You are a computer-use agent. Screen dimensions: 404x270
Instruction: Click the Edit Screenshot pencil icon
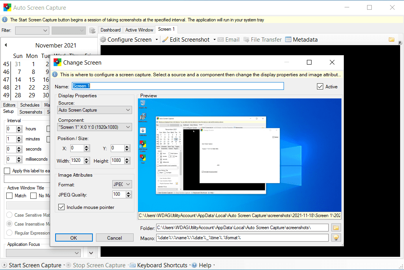165,40
